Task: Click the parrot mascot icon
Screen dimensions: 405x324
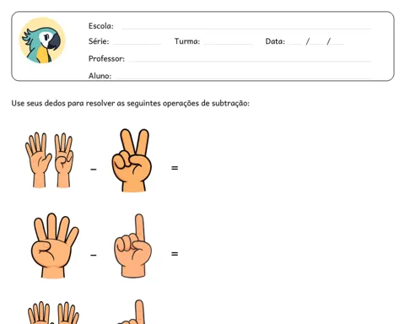Action: coord(42,40)
